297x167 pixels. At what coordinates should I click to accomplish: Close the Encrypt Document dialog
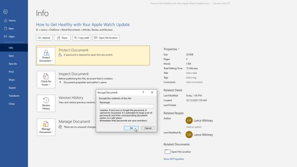[x=152, y=92]
